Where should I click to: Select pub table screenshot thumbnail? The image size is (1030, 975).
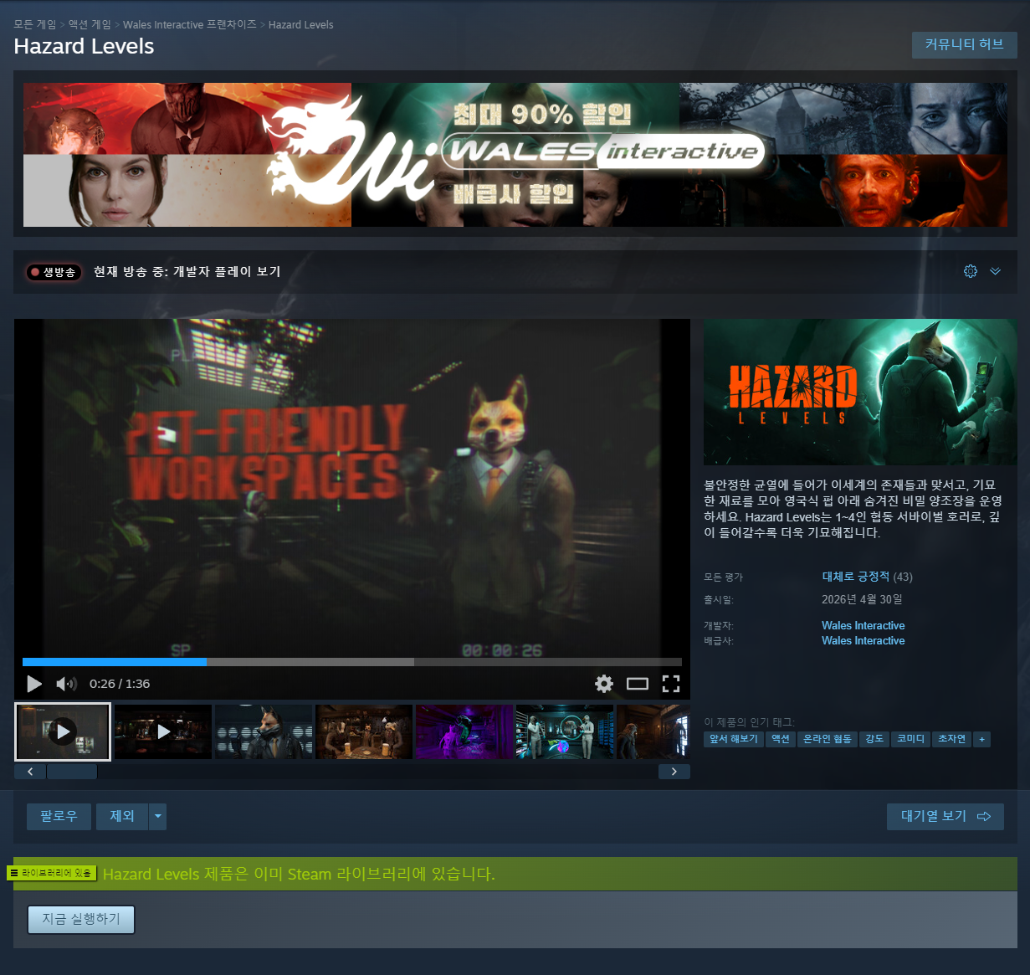coord(364,731)
